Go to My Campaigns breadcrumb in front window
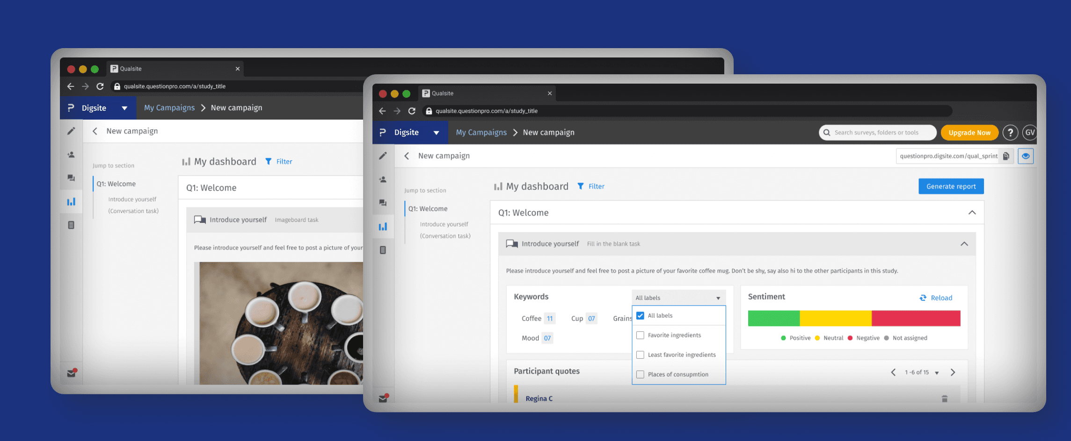 tap(481, 133)
